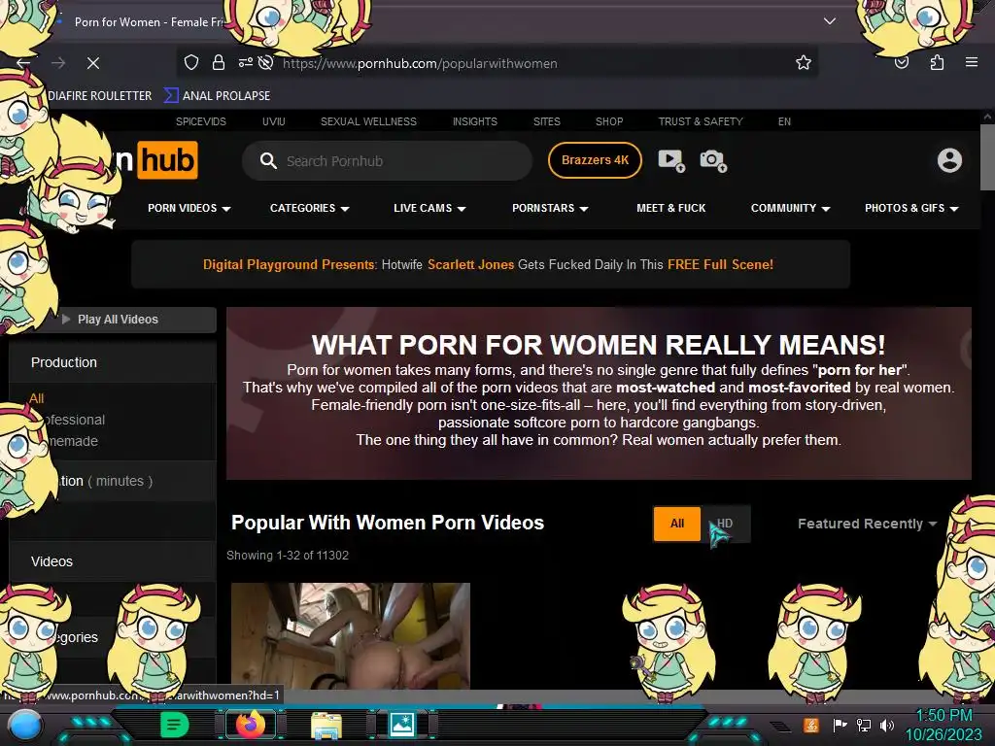
Task: Expand the PHOTOS & GIFS navigation dropdown
Action: point(911,208)
